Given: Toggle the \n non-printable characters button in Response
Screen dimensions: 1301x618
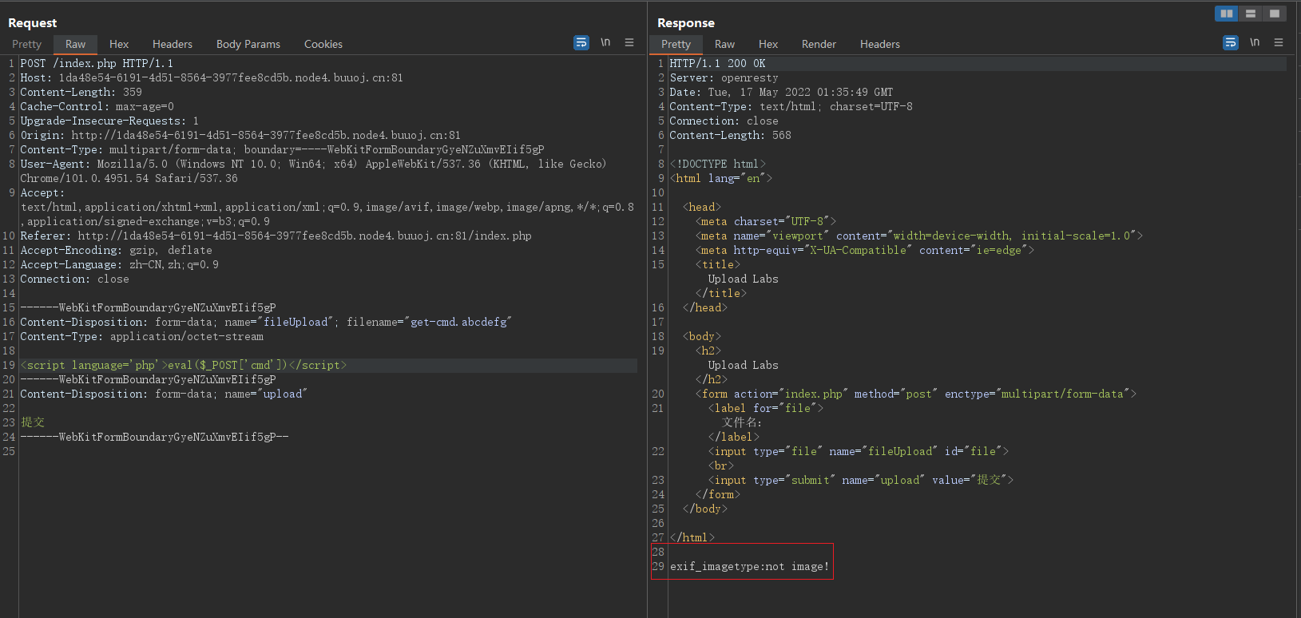Looking at the screenshot, I should 1255,42.
